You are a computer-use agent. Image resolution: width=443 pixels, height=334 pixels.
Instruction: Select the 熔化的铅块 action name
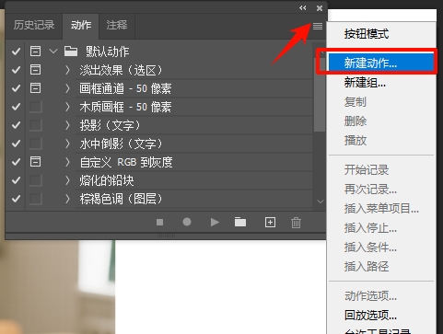coord(107,180)
